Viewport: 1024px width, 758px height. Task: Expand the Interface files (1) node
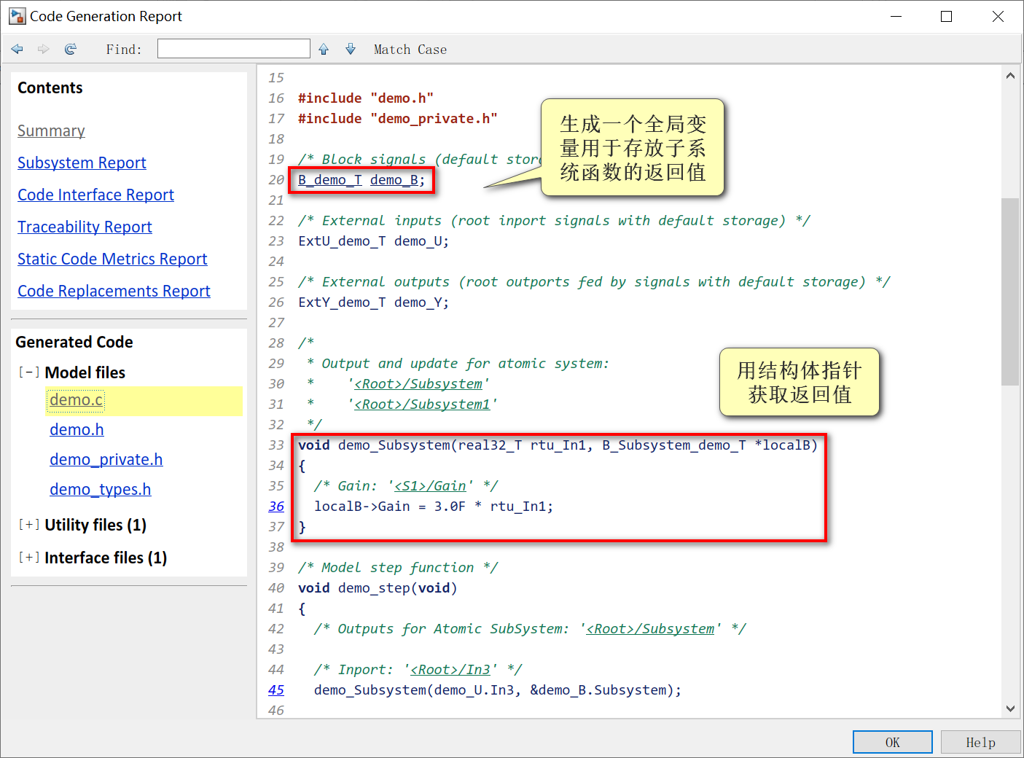pyautogui.click(x=29, y=558)
